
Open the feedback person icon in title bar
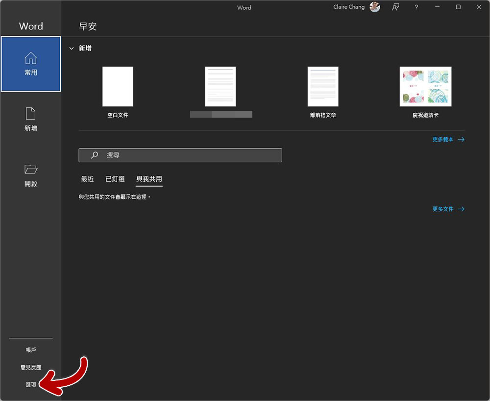(x=395, y=7)
